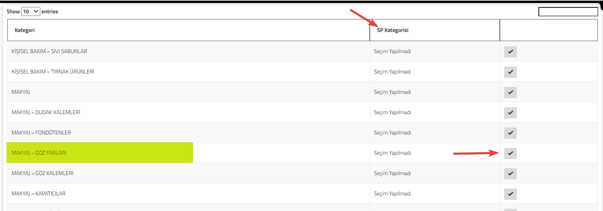Click the table search input field
Screen dimensions: 603x211
568,12
